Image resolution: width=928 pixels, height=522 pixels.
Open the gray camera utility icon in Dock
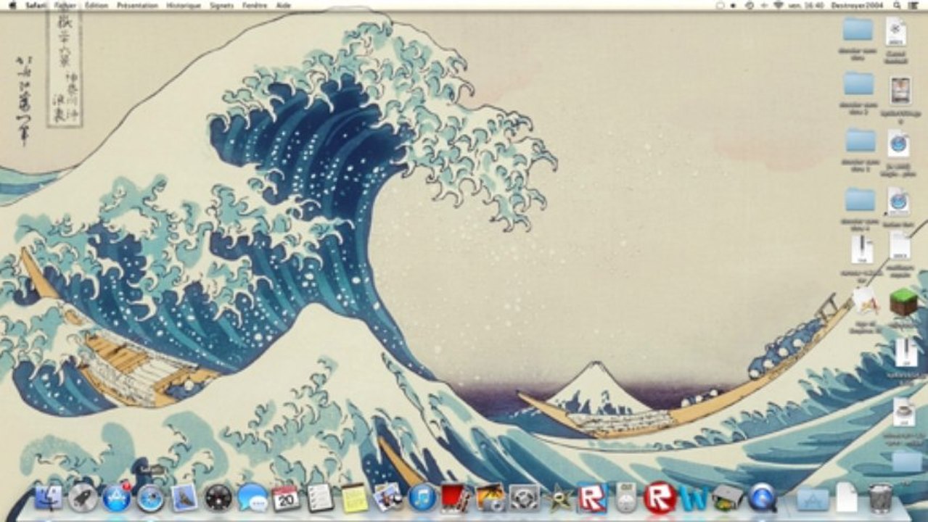[x=524, y=497]
